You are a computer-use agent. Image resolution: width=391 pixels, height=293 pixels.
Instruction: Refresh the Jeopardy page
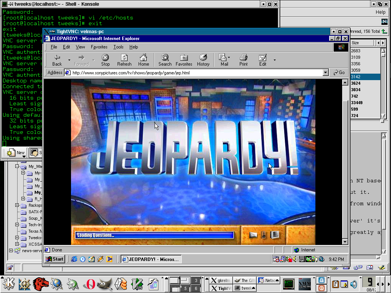click(x=124, y=60)
